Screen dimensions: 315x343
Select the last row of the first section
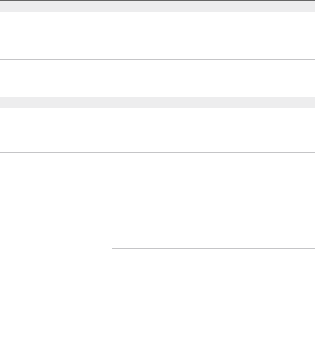pyautogui.click(x=157, y=84)
